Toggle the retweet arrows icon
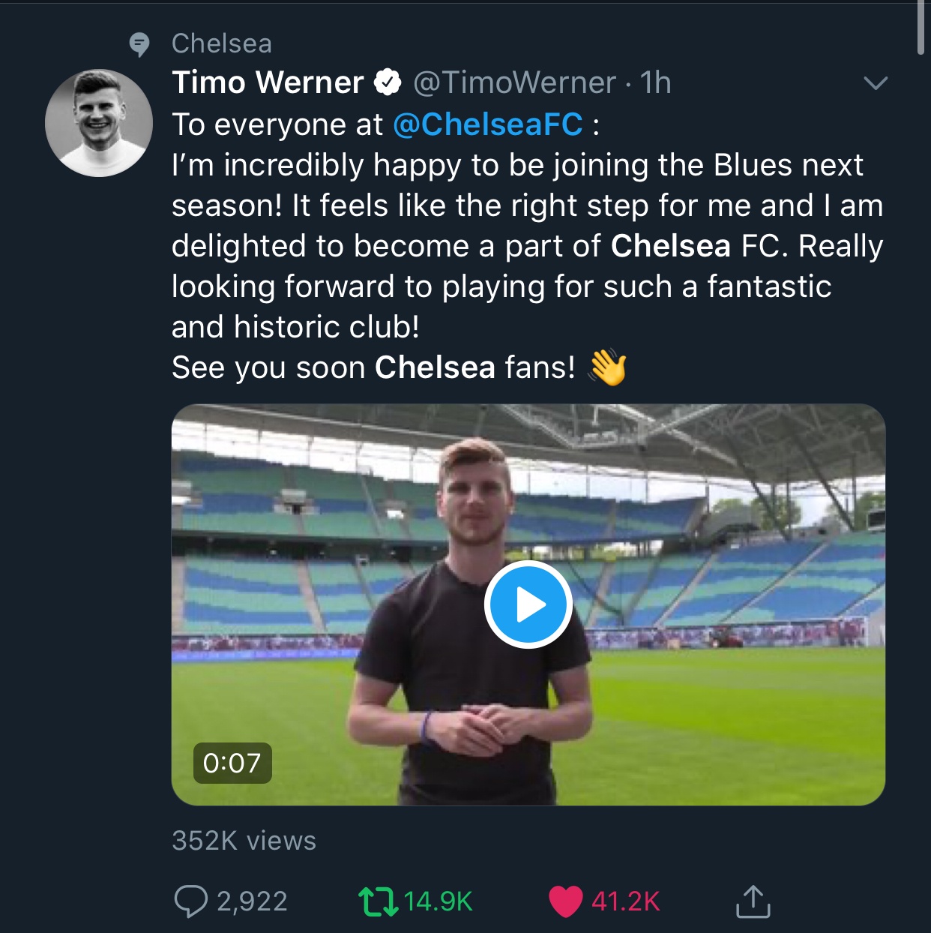The height and width of the screenshot is (933, 931). (x=378, y=901)
